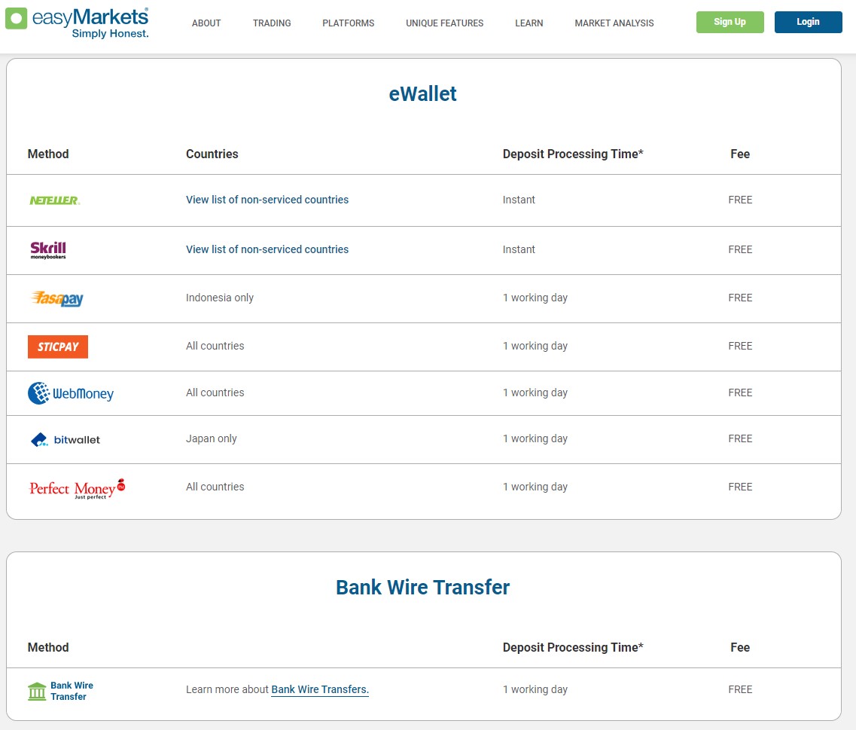Click eWallet table 'Method' column header
This screenshot has height=730, width=856.
(x=48, y=154)
